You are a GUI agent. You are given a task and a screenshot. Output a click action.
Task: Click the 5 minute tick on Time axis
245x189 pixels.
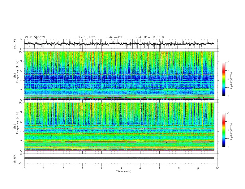click(121, 168)
